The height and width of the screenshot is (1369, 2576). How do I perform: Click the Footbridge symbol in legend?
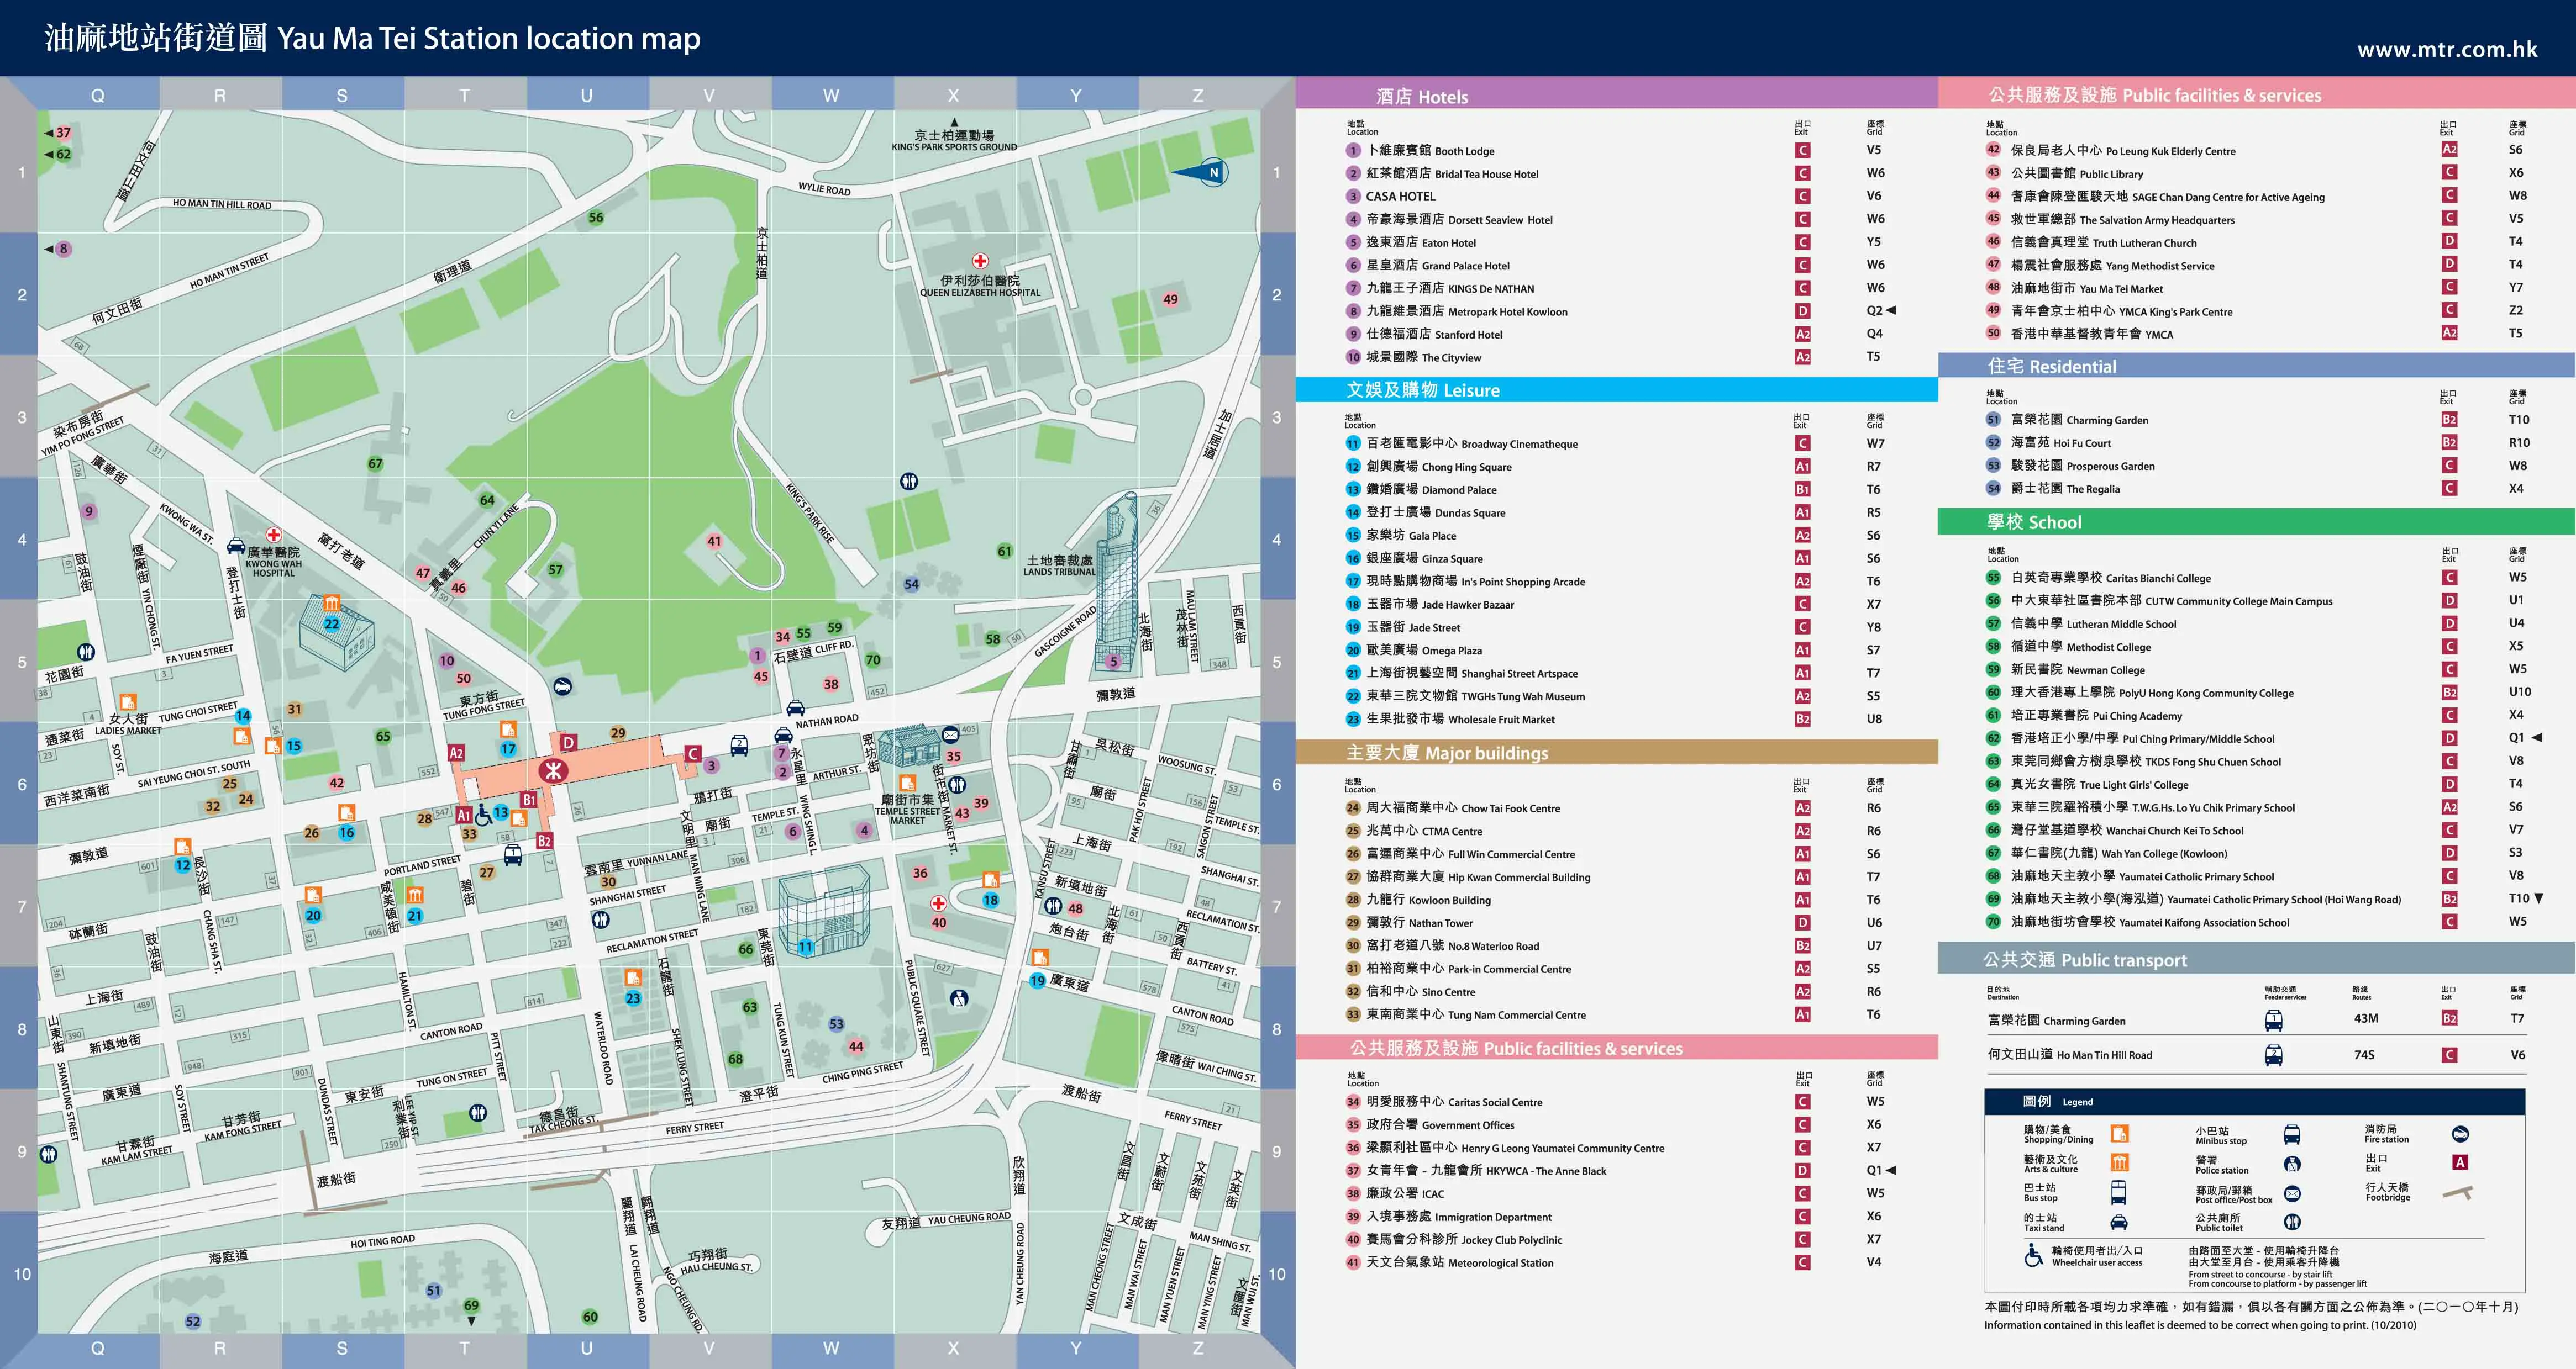click(x=2458, y=1192)
